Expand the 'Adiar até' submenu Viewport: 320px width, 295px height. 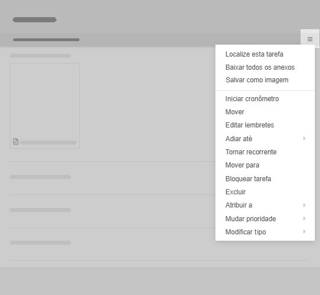coord(265,138)
